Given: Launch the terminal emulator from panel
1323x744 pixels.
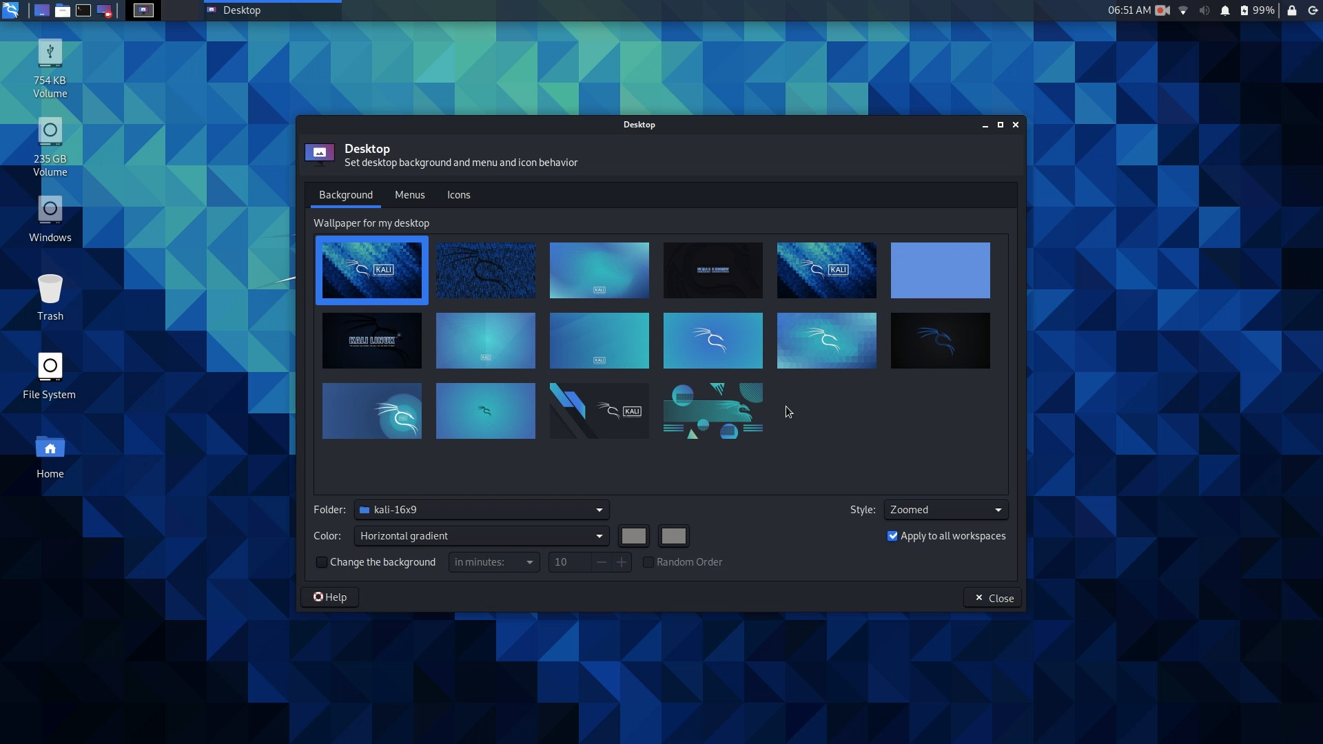Looking at the screenshot, I should tap(83, 10).
